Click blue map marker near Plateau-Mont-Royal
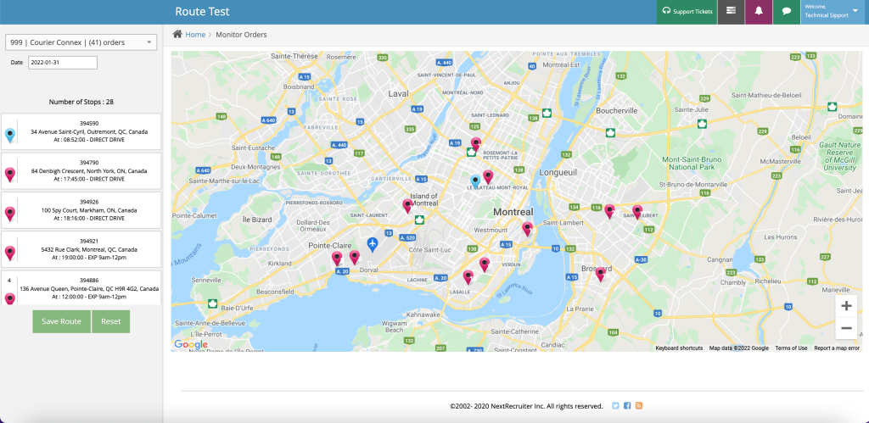 click(x=475, y=181)
